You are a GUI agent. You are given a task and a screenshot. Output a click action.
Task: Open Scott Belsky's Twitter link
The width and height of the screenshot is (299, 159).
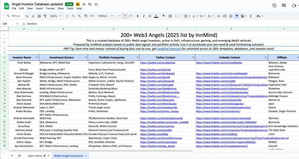coord(158,63)
